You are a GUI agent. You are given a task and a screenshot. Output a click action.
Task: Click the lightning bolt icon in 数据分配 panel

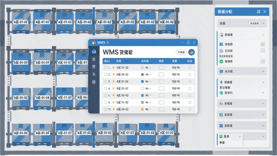221,82
